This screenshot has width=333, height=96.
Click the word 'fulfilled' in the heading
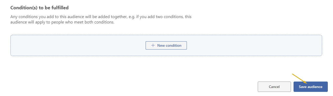click(60, 8)
